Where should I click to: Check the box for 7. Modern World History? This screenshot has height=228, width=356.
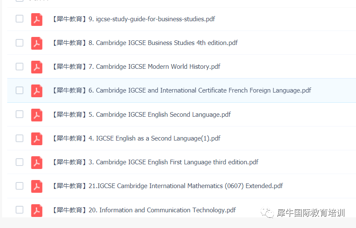(x=20, y=66)
